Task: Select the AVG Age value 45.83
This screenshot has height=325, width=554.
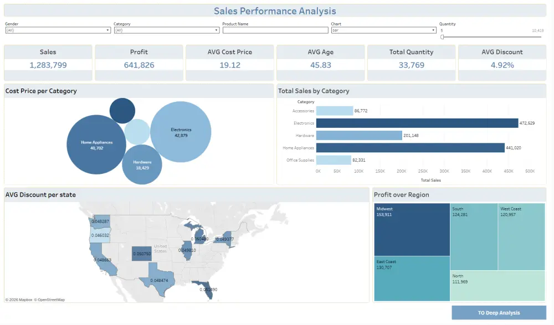Action: click(320, 65)
